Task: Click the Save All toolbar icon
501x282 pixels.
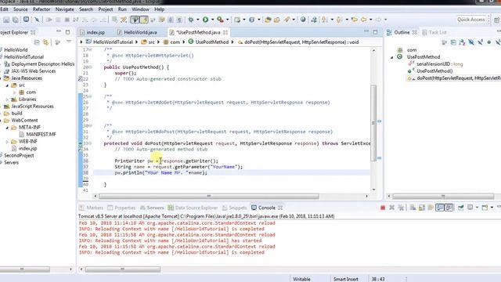Action: click(x=15, y=20)
